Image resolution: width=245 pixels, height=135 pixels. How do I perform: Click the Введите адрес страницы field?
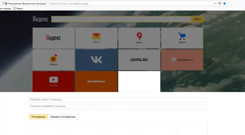pos(118,100)
